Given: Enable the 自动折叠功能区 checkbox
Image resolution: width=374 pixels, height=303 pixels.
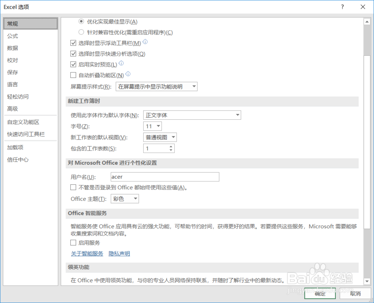Looking at the screenshot, I should click(73, 74).
